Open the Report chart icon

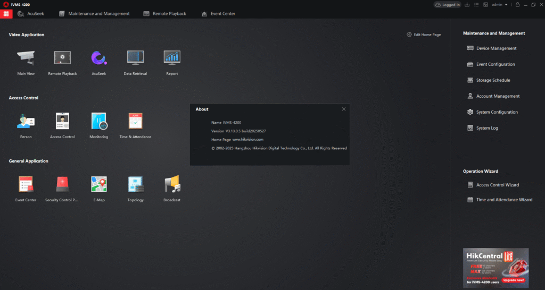pyautogui.click(x=172, y=58)
